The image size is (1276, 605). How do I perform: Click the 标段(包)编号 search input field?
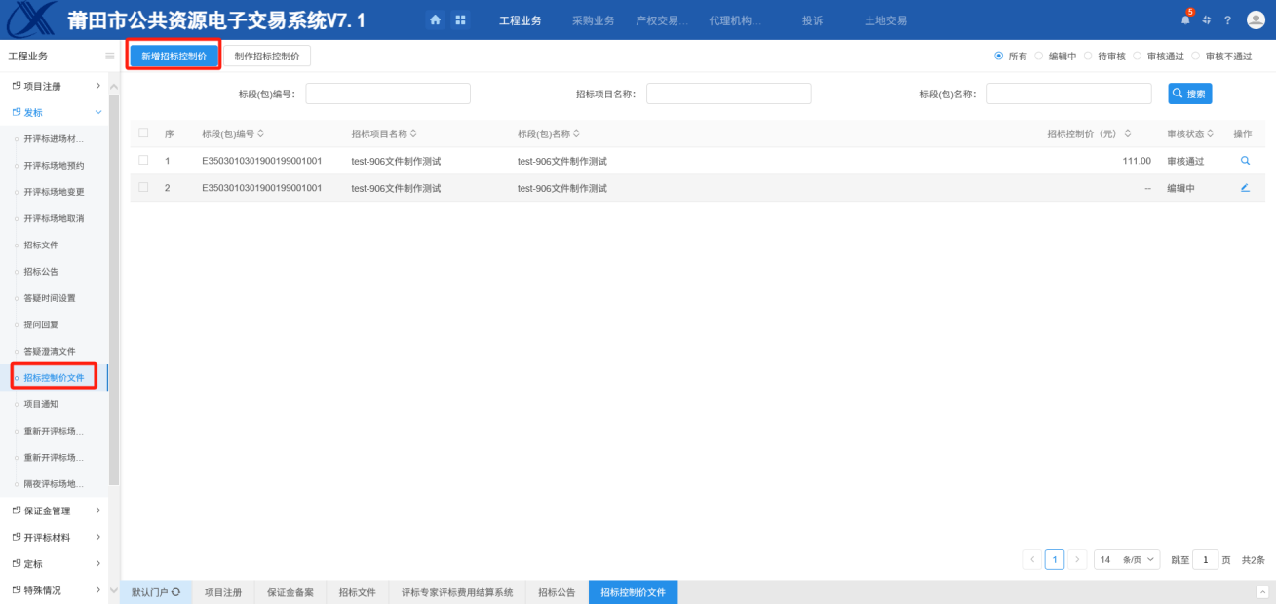pos(388,94)
